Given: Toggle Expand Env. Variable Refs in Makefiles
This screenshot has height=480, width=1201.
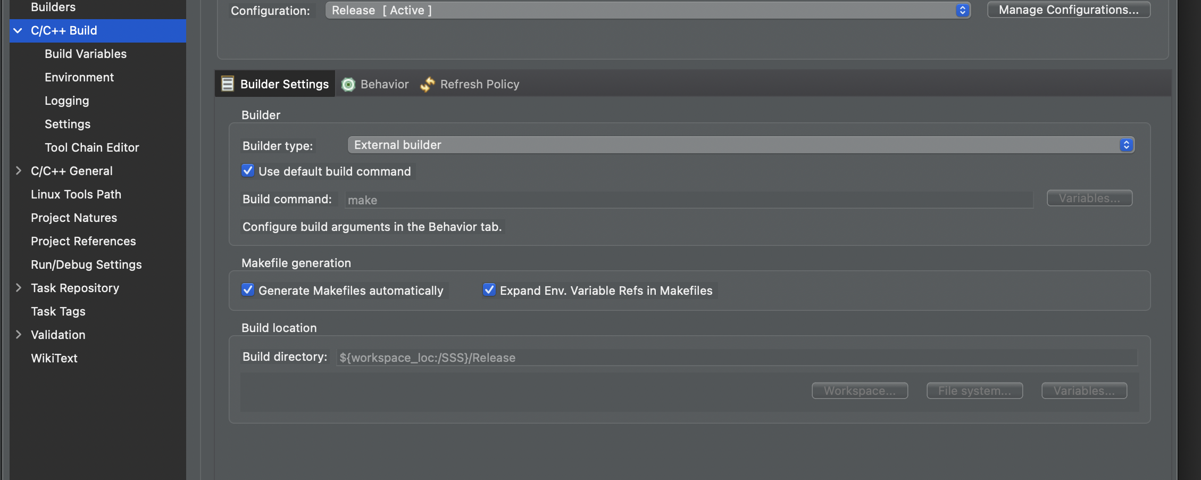Looking at the screenshot, I should pos(489,290).
